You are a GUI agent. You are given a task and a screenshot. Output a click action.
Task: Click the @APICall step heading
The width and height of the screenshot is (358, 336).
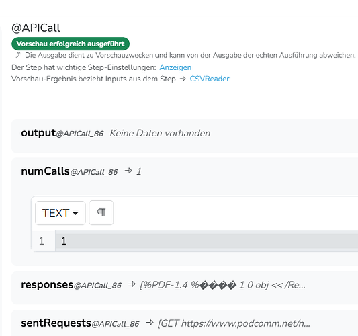(x=36, y=28)
